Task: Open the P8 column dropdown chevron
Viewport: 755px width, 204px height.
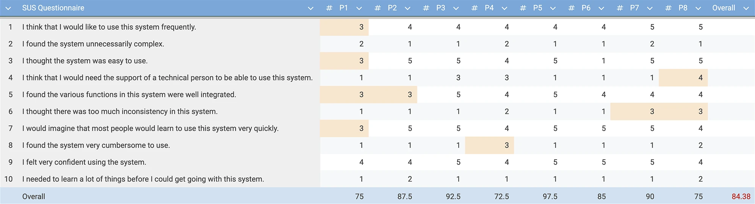Action: pos(698,8)
